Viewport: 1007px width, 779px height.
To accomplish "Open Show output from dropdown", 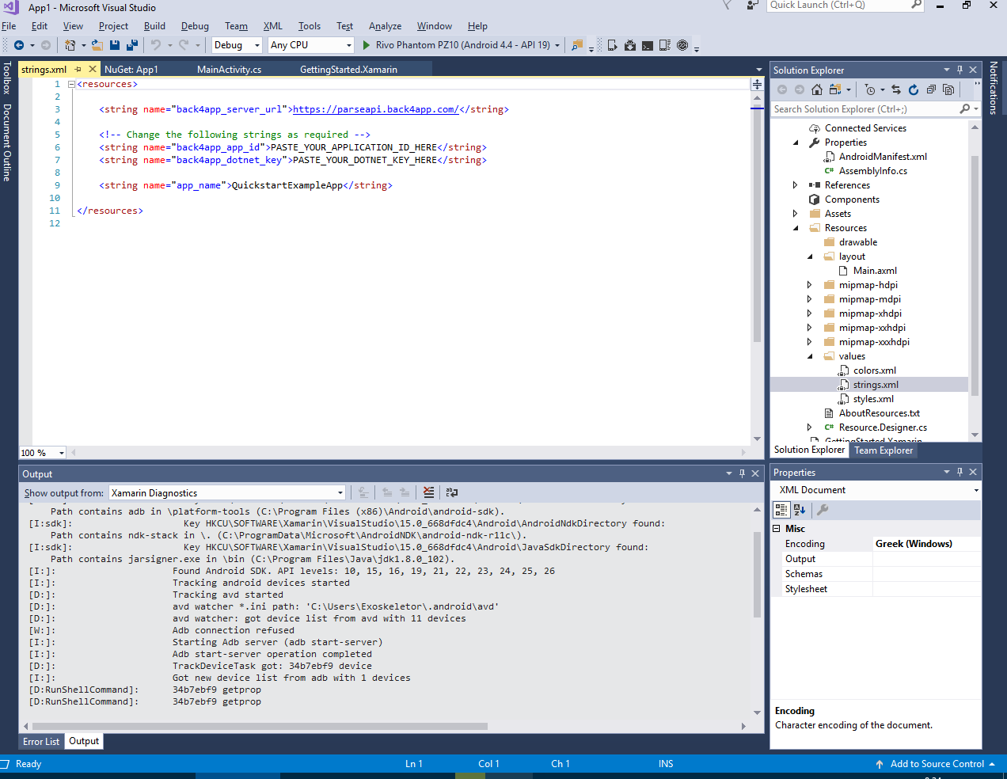I will coord(226,492).
